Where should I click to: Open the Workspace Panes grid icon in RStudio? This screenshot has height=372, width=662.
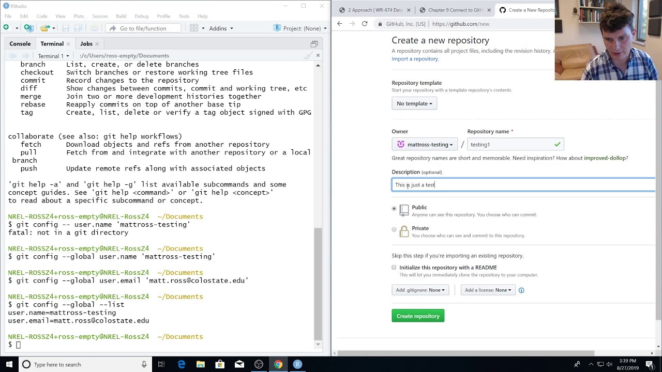click(194, 28)
